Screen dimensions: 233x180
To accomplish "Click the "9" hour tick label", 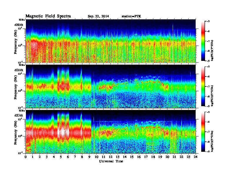I will [x=89, y=157].
